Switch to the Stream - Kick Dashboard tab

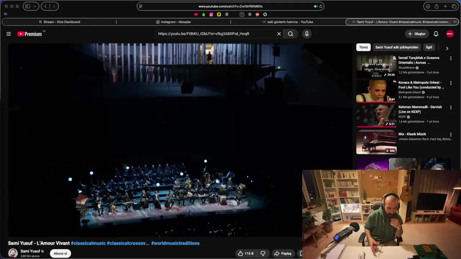(59, 22)
